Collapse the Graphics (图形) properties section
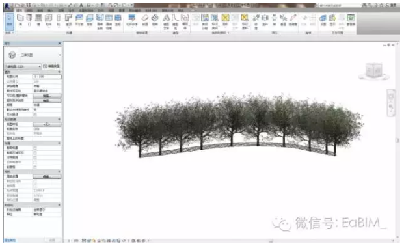The image size is (404, 246). 59,72
